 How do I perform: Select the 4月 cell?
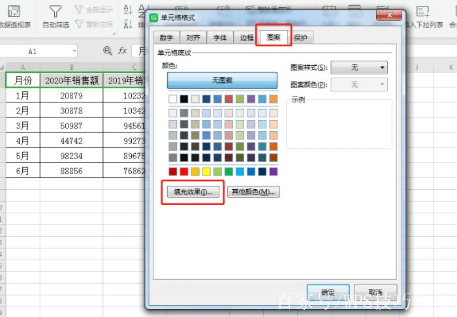click(x=23, y=141)
